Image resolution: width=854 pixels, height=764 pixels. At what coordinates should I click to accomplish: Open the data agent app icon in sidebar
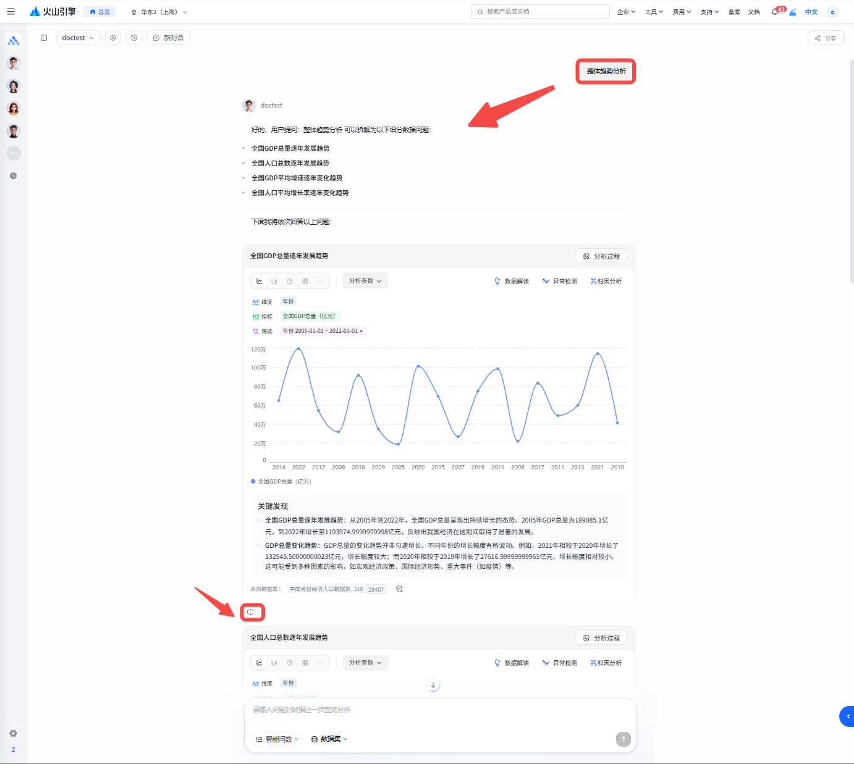coord(14,41)
